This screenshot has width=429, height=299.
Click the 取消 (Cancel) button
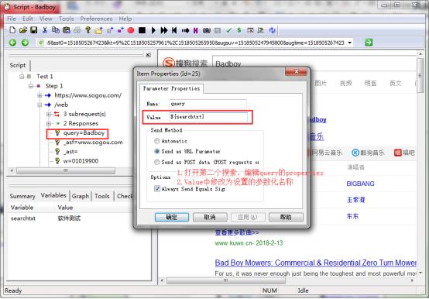pyautogui.click(x=210, y=217)
